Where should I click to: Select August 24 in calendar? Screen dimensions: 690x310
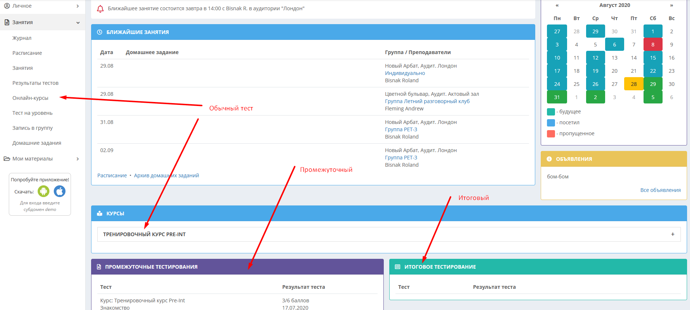pyautogui.click(x=557, y=84)
